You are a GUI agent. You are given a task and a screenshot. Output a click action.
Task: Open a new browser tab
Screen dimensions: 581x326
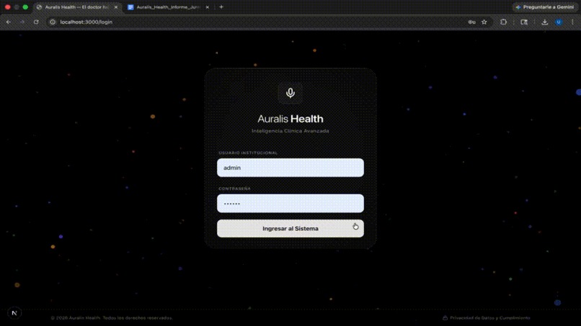click(221, 7)
